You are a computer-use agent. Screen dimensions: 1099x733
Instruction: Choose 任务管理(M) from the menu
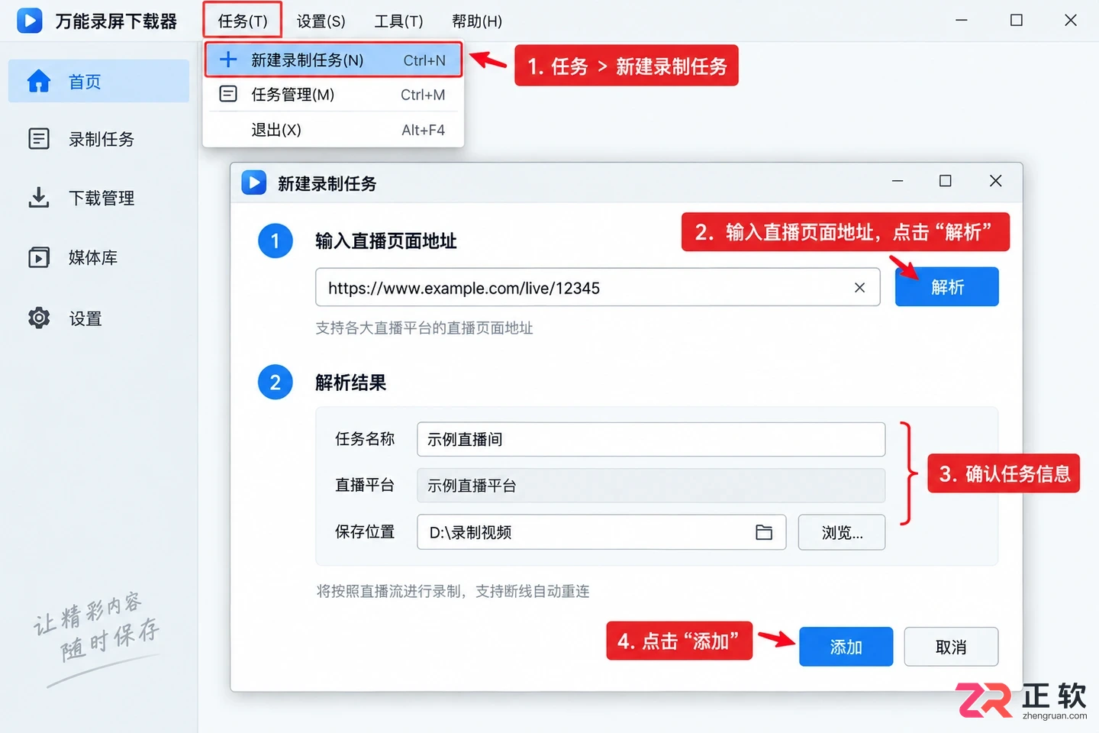pyautogui.click(x=334, y=95)
